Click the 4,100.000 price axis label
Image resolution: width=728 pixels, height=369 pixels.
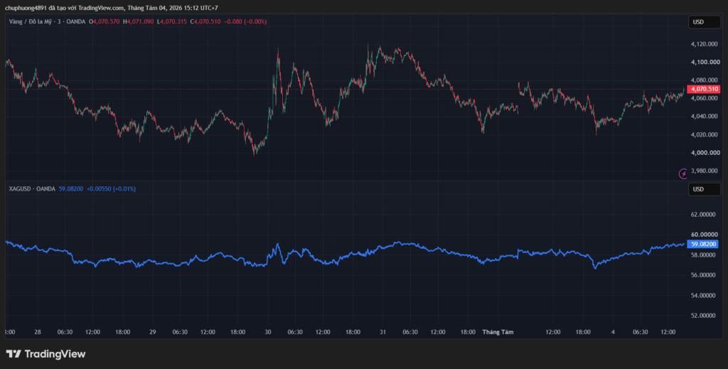pos(705,62)
